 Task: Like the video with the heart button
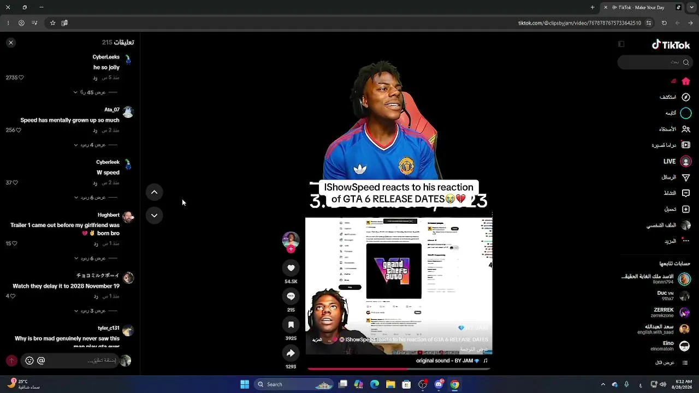click(291, 268)
